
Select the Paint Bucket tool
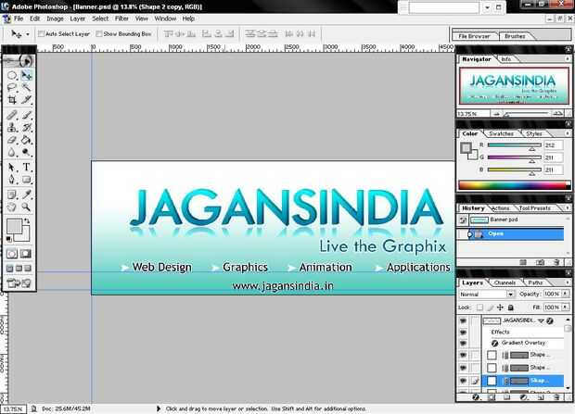(x=26, y=140)
